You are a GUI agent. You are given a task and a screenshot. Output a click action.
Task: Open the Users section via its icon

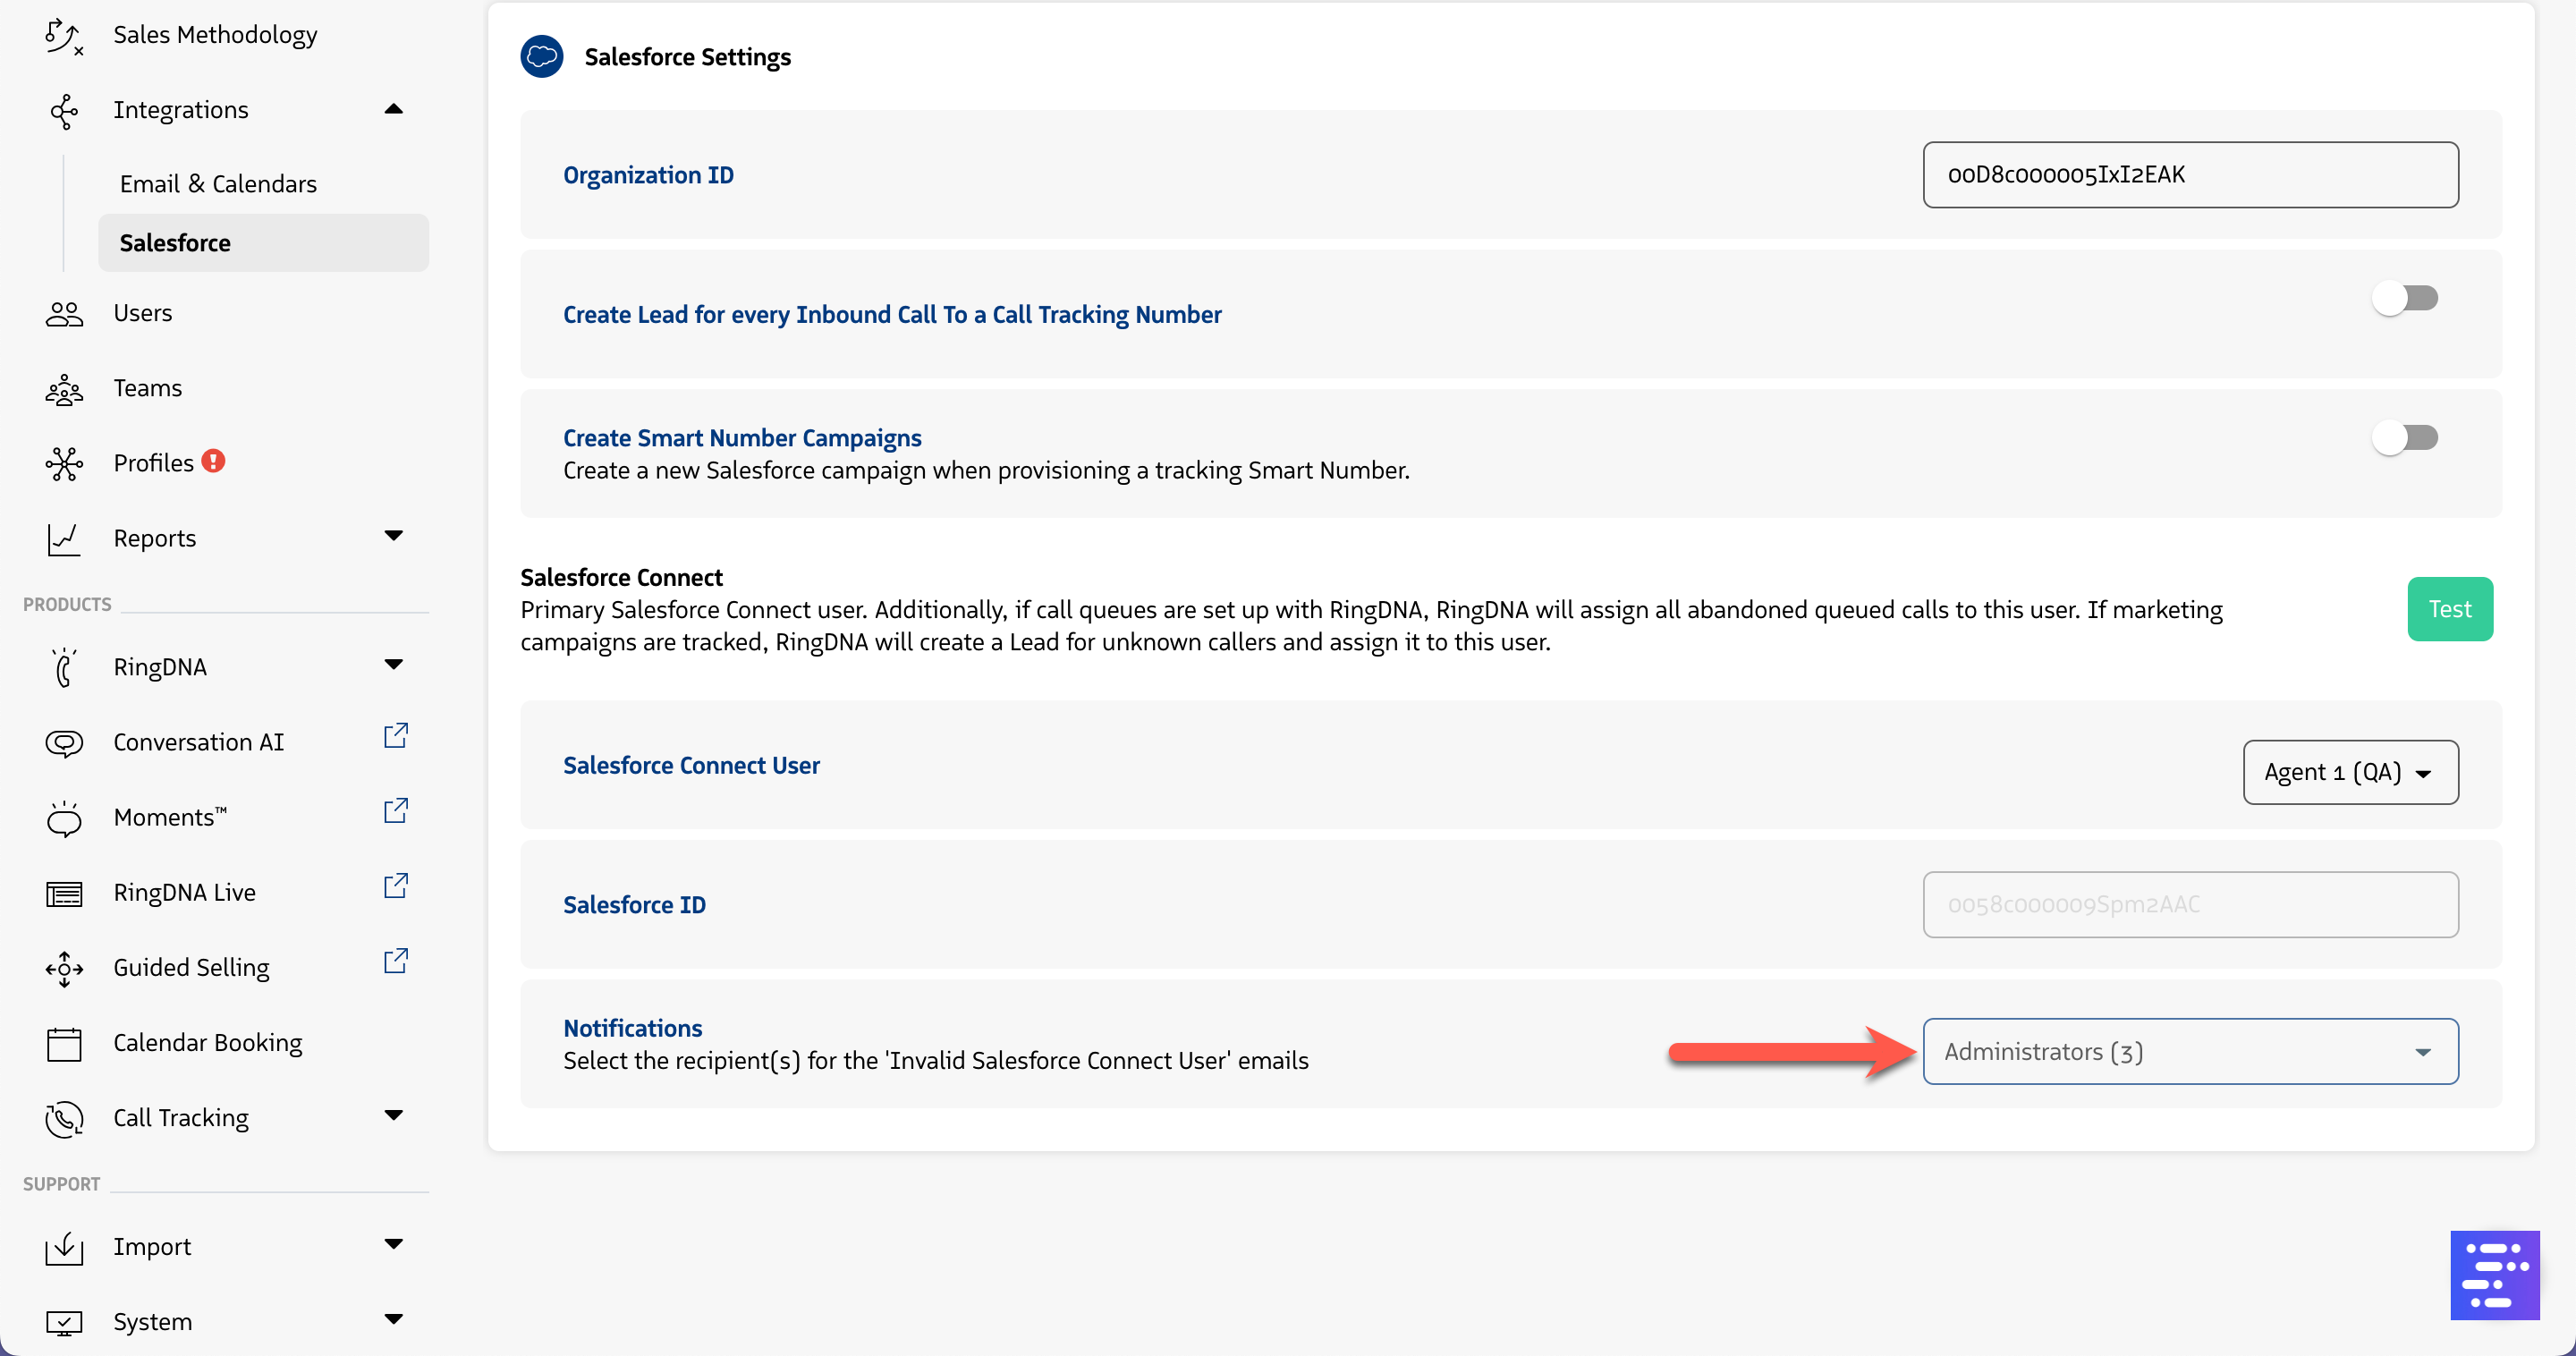tap(64, 313)
